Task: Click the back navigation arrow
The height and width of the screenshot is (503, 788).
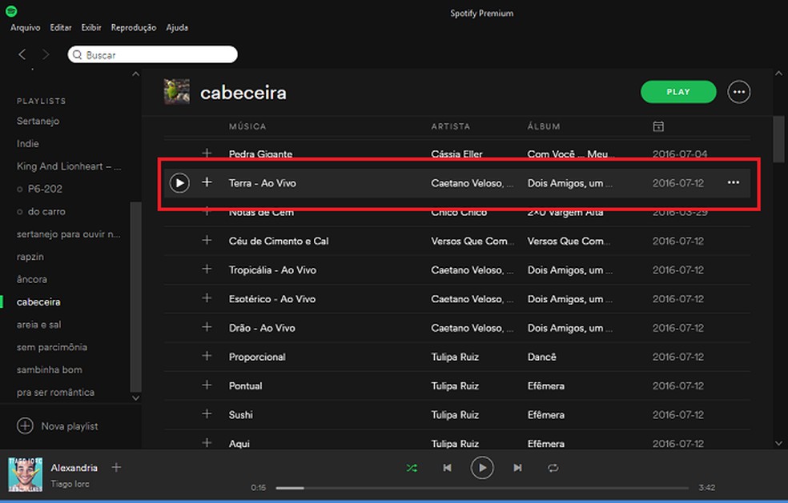Action: pyautogui.click(x=22, y=54)
